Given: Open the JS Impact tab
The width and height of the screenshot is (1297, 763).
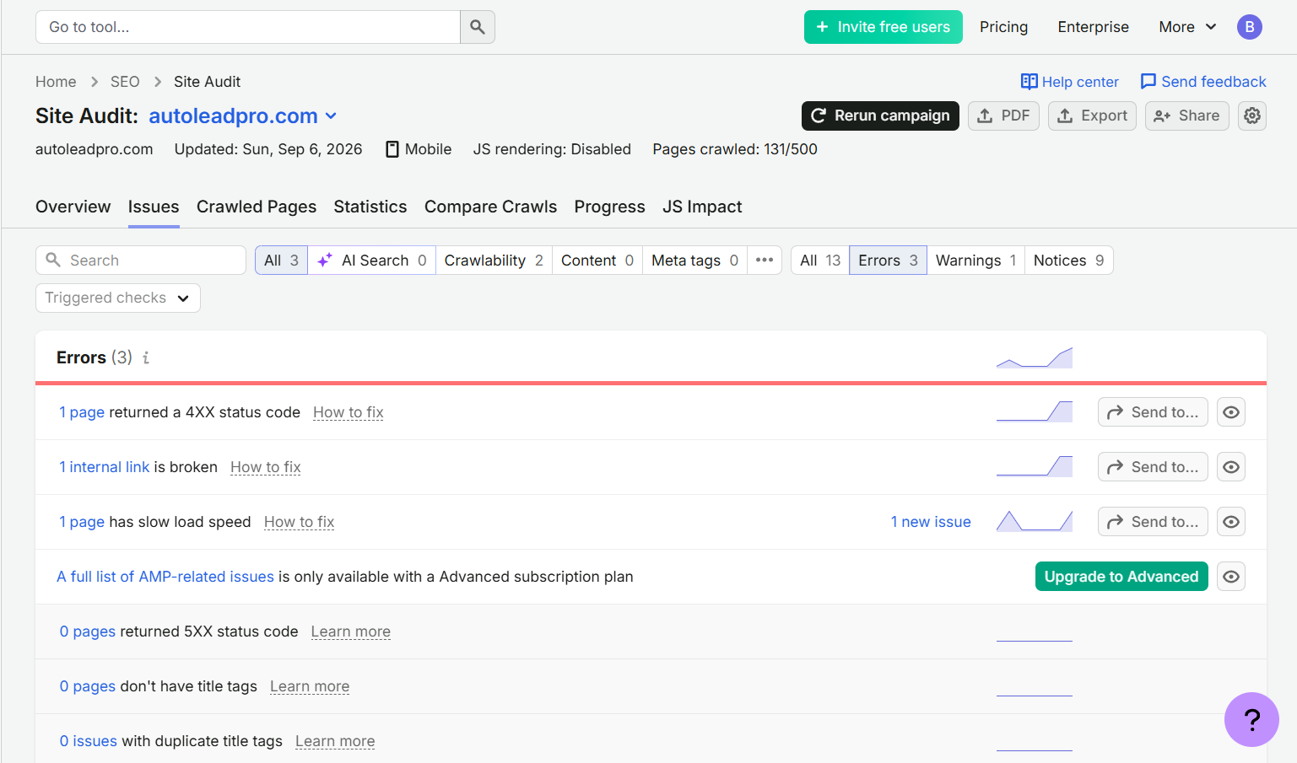Looking at the screenshot, I should 702,207.
